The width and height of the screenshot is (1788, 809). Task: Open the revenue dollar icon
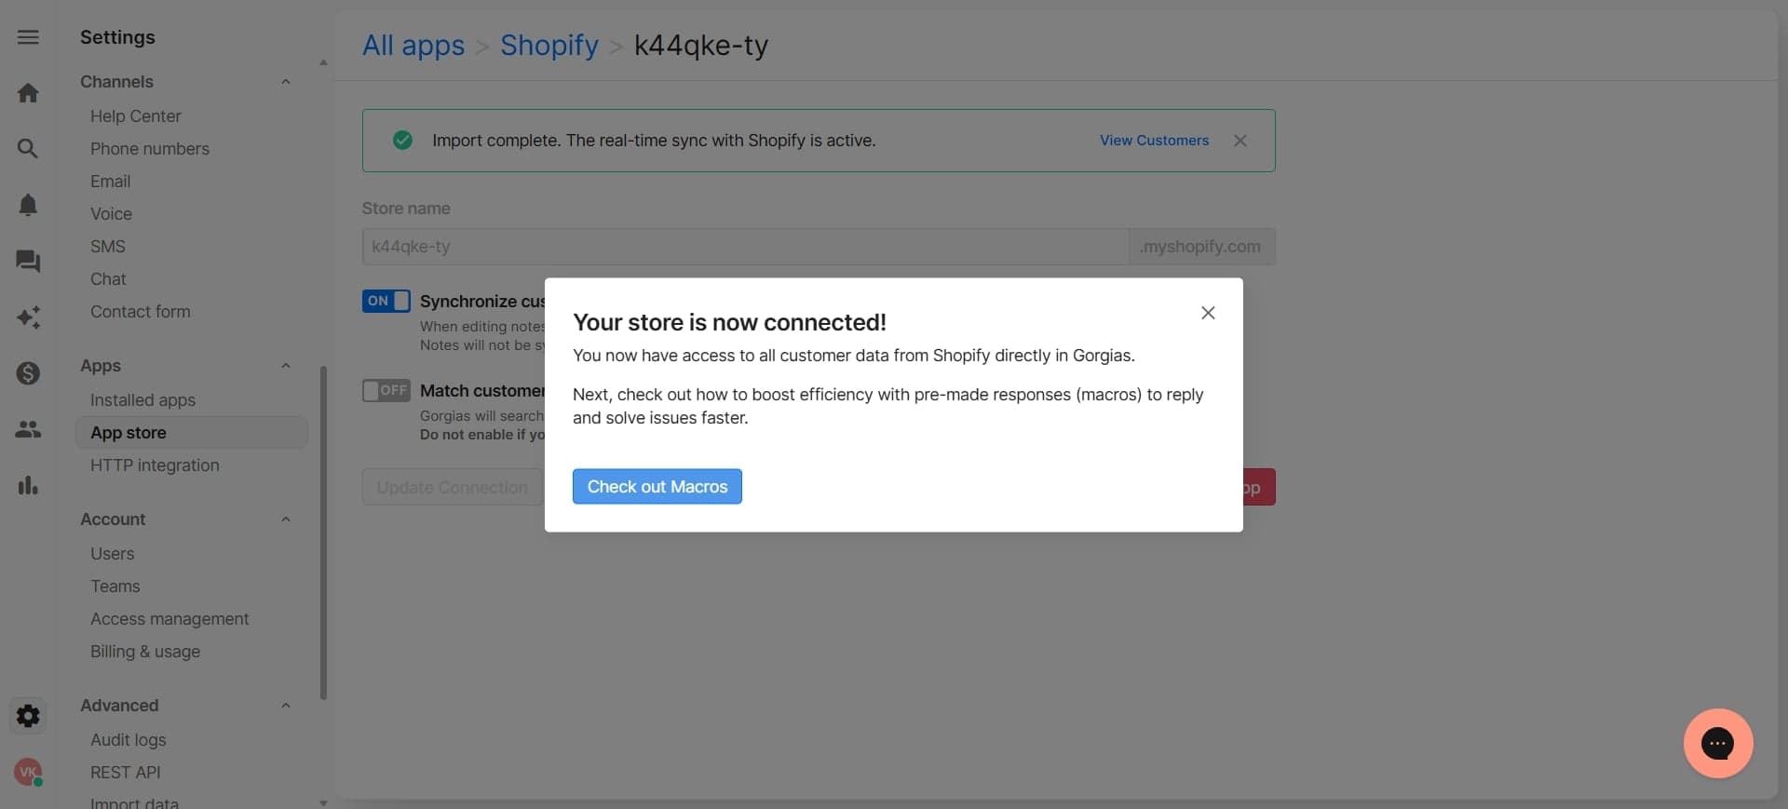[x=28, y=373]
